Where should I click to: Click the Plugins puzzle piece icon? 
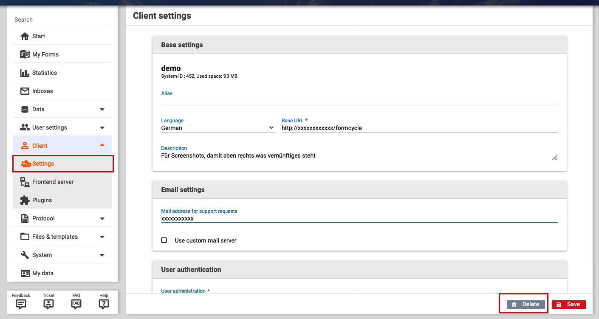tap(25, 200)
